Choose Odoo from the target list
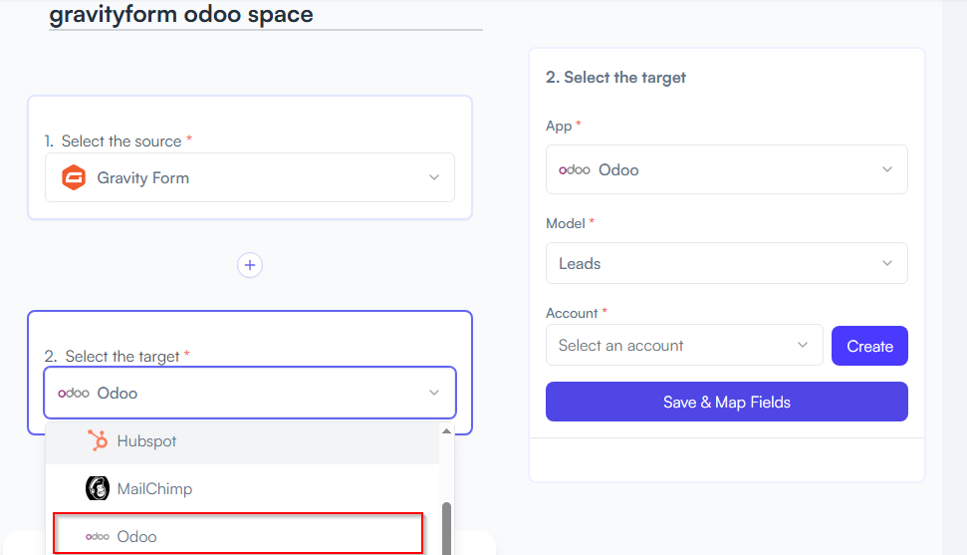The width and height of the screenshot is (967, 555). [238, 535]
